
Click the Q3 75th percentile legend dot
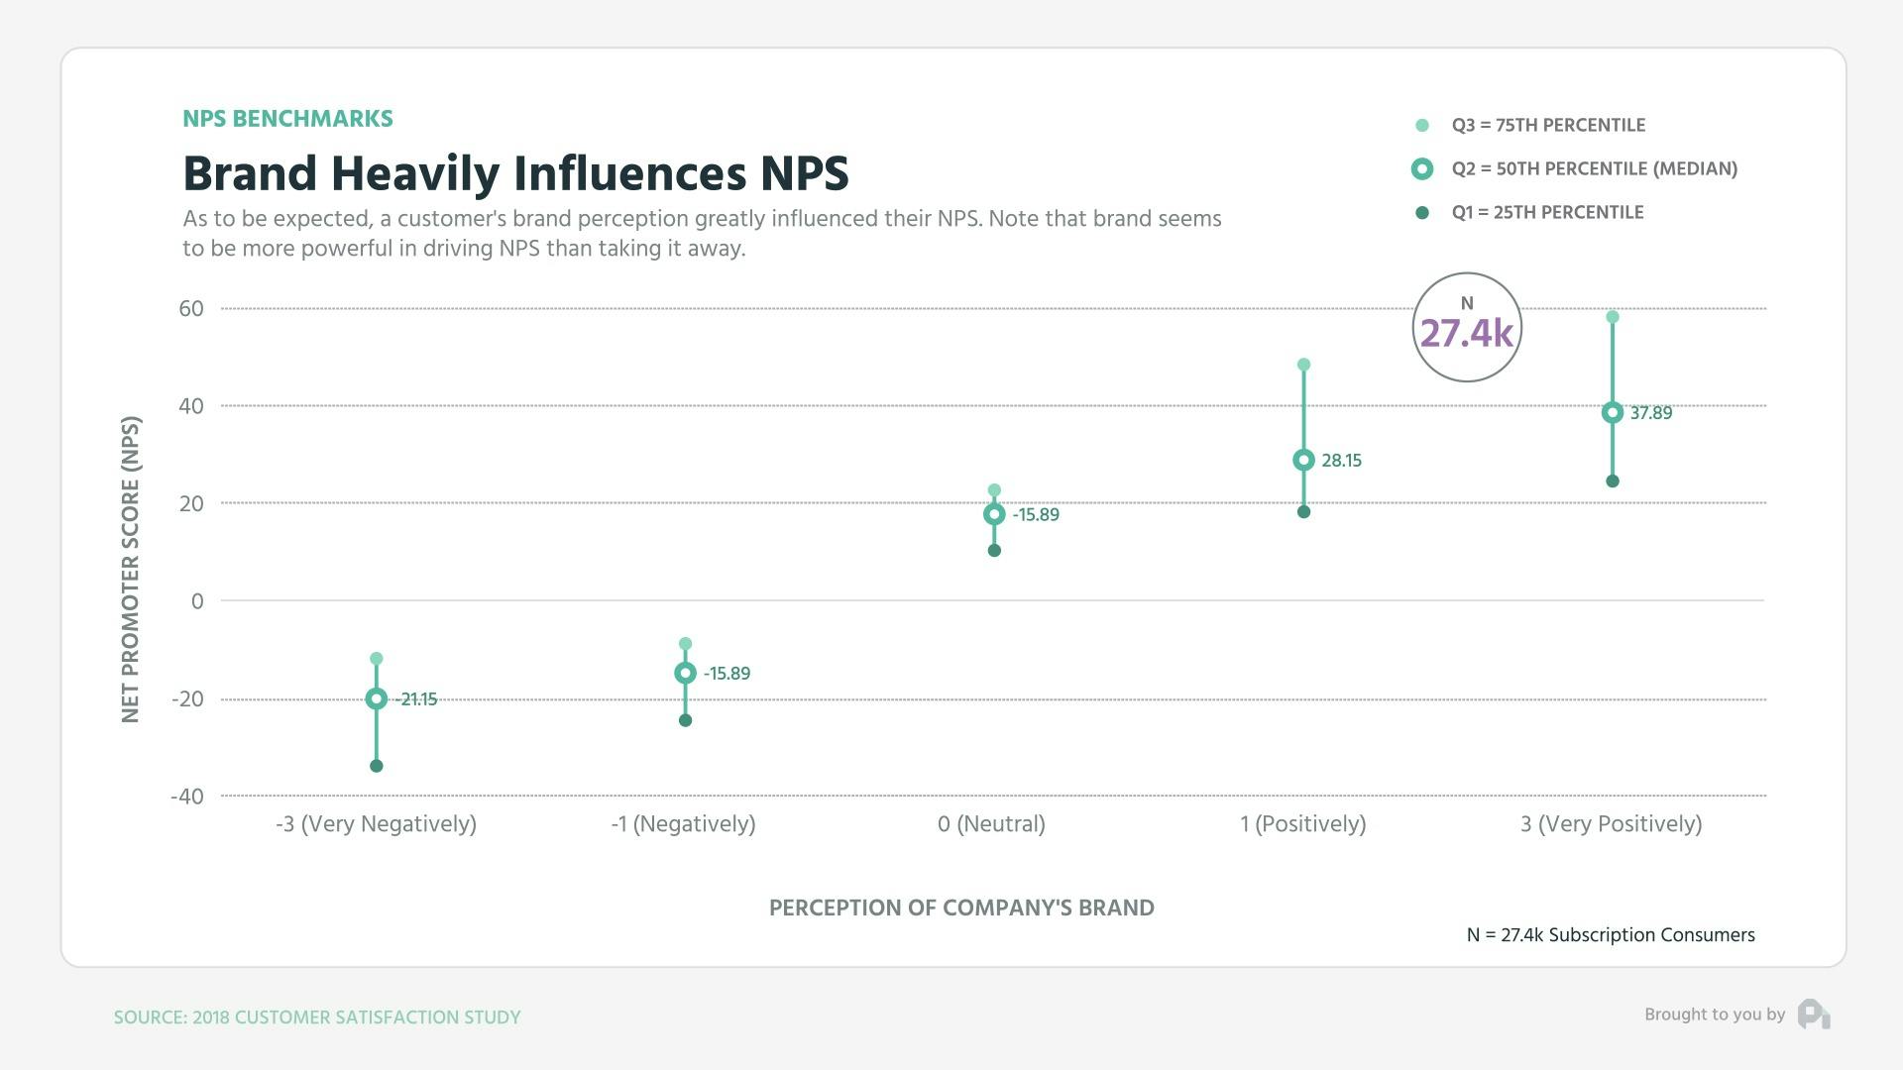pos(1422,125)
